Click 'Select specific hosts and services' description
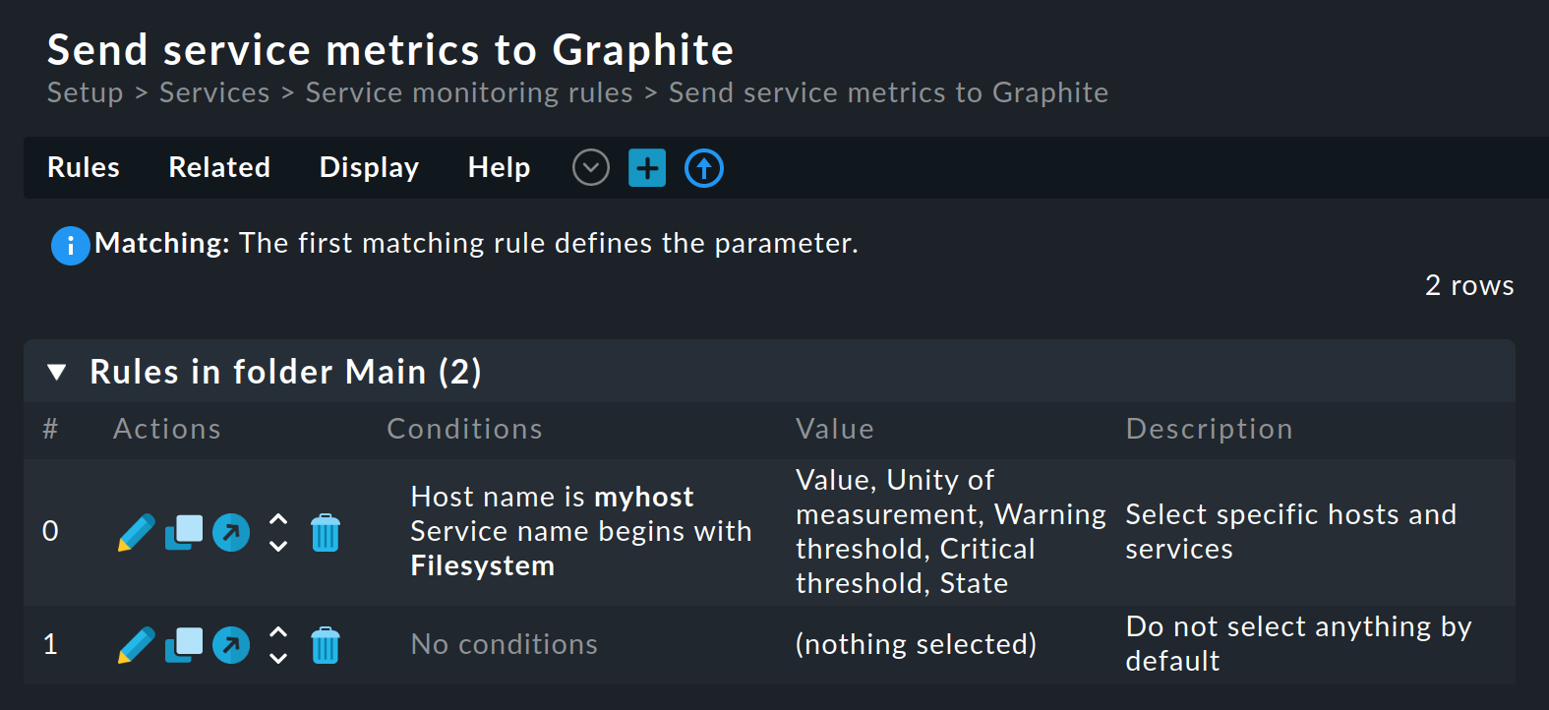 pos(1290,531)
